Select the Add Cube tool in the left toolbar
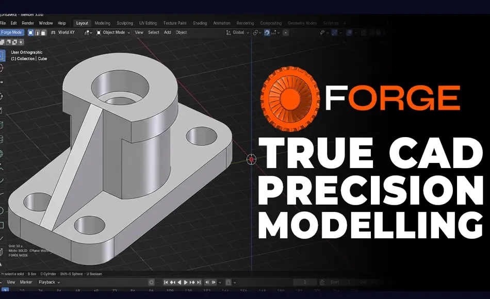The image size is (490, 299). (x=1, y=125)
